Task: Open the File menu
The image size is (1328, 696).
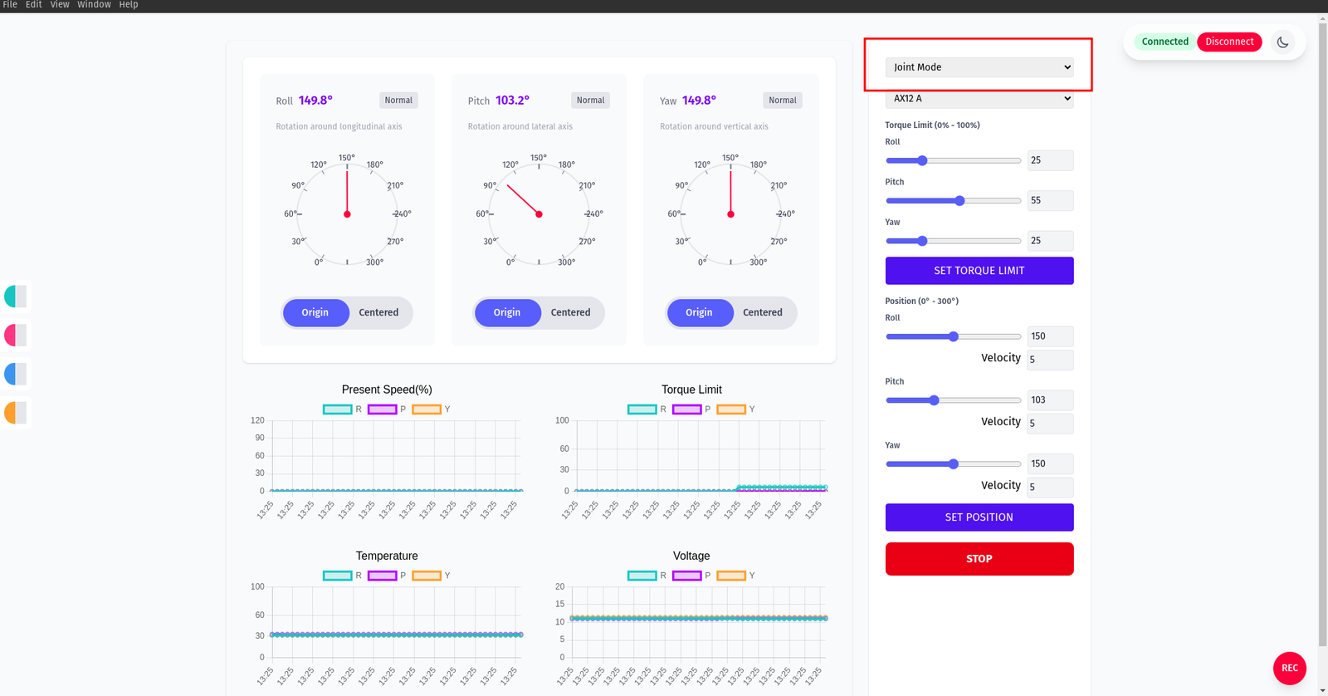Action: coord(10,5)
